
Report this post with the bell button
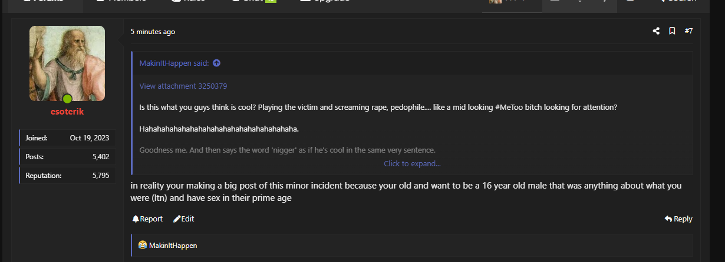147,219
